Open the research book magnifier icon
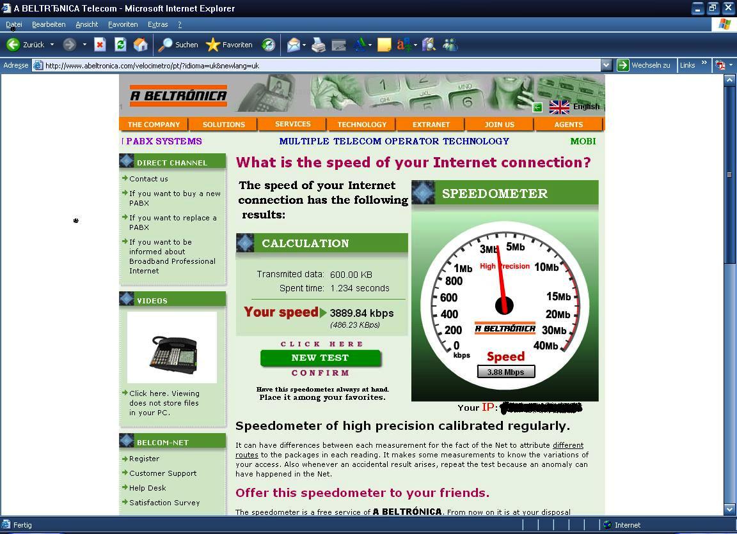The image size is (737, 534). pos(429,45)
